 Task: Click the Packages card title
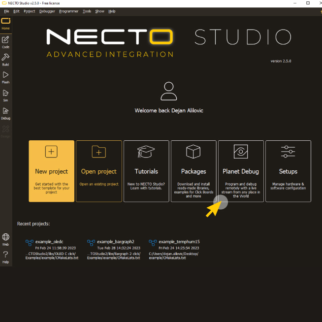click(x=193, y=171)
